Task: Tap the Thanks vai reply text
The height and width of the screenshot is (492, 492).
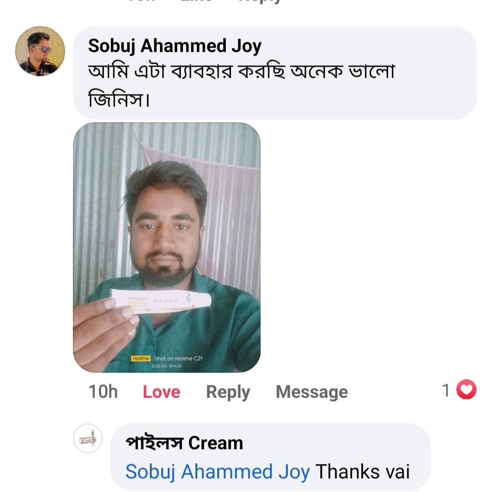Action: pyautogui.click(x=363, y=471)
